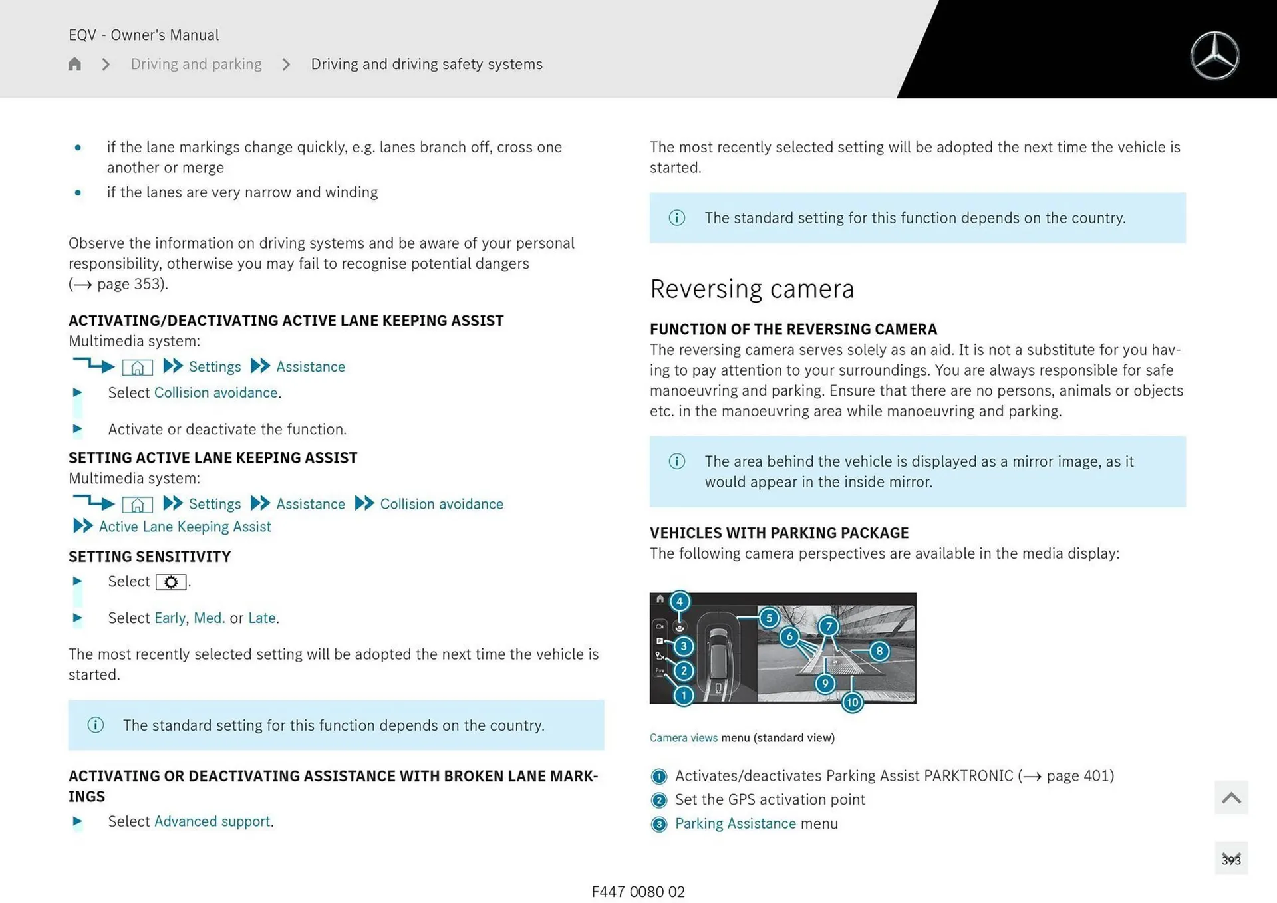Click the settings gear icon under Setting Sensitivity
Screen dimensions: 1277x903
(x=171, y=582)
